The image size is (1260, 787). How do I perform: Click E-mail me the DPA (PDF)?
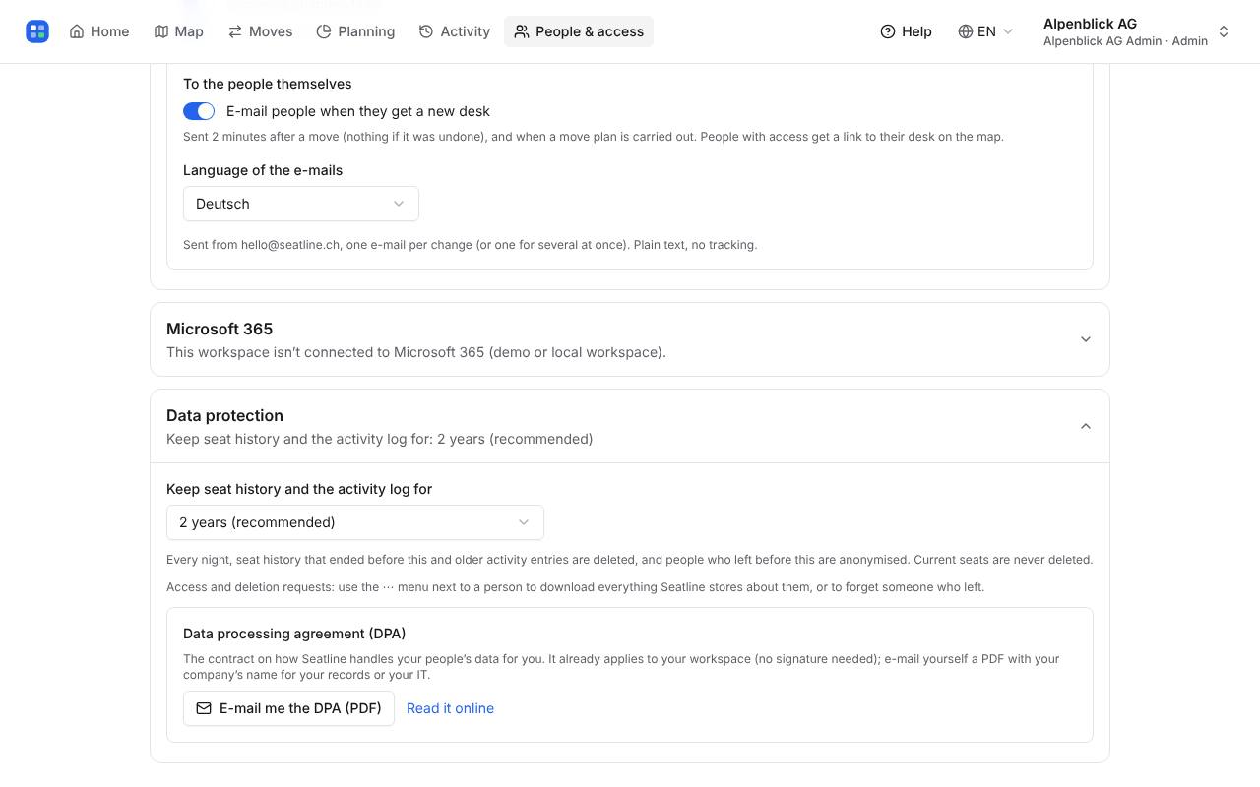(288, 708)
